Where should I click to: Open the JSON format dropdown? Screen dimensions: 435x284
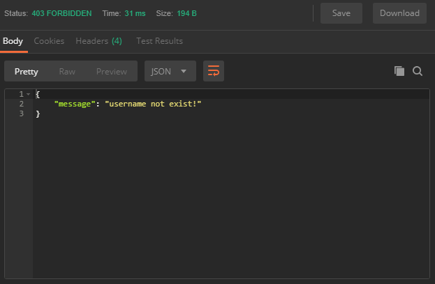[x=170, y=71]
